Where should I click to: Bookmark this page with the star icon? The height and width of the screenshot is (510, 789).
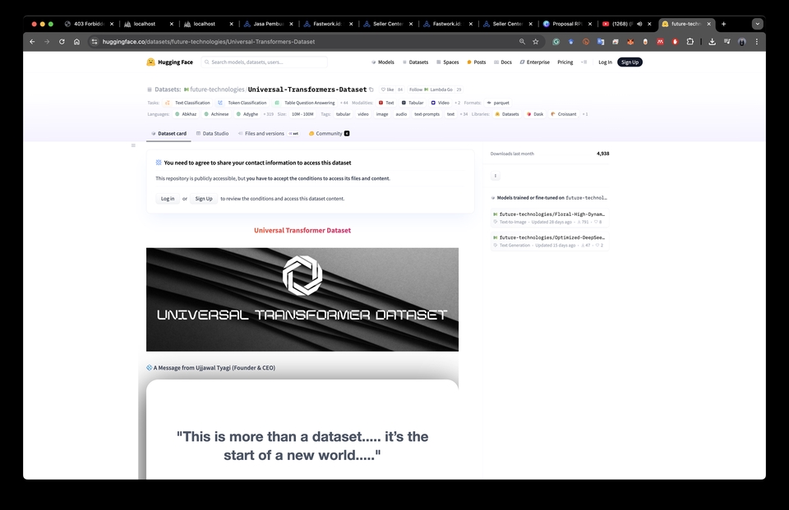[535, 42]
